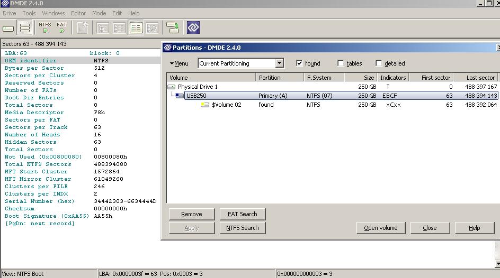Click the PgDn next record link
Screen dimensions: 500x278
click(40, 224)
